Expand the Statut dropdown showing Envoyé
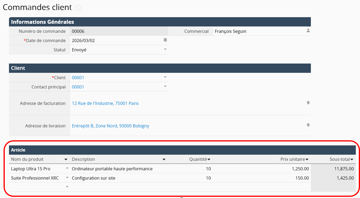The image size is (360, 198). [165, 49]
